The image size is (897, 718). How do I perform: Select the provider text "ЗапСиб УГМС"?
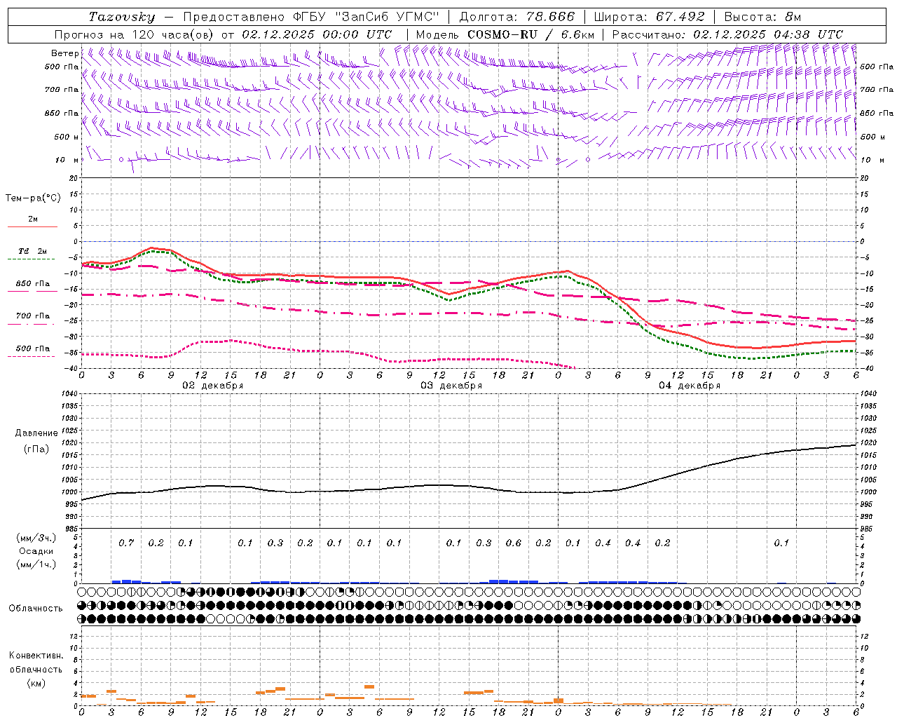tap(388, 17)
